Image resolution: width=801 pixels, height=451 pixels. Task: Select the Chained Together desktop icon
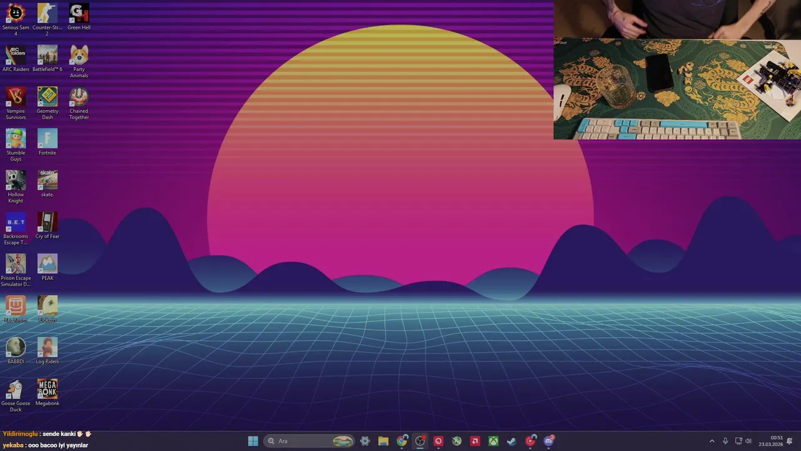(79, 103)
